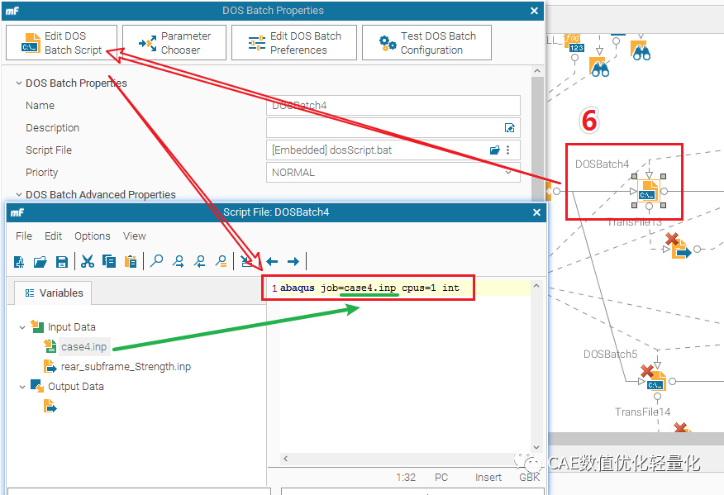Collapse the DOS Batch Advanced Properties section
724x495 pixels.
[19, 195]
